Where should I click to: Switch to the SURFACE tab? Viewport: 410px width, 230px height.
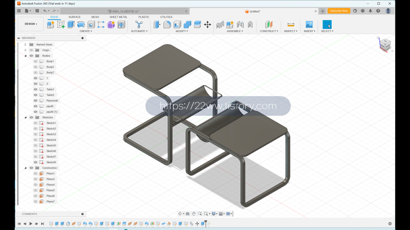coord(75,17)
